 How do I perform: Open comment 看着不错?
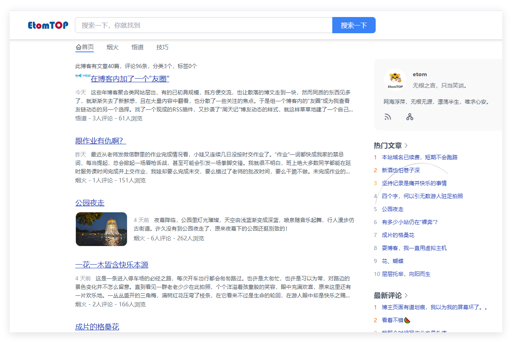point(396,320)
